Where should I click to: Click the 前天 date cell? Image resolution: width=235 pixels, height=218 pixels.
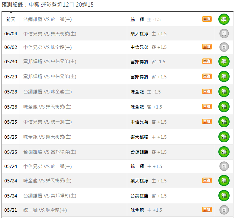tap(11, 19)
